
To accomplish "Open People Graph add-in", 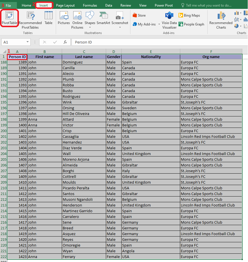I will coord(191,24).
